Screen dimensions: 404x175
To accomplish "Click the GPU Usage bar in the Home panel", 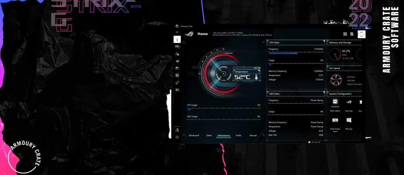I will (x=224, y=120).
